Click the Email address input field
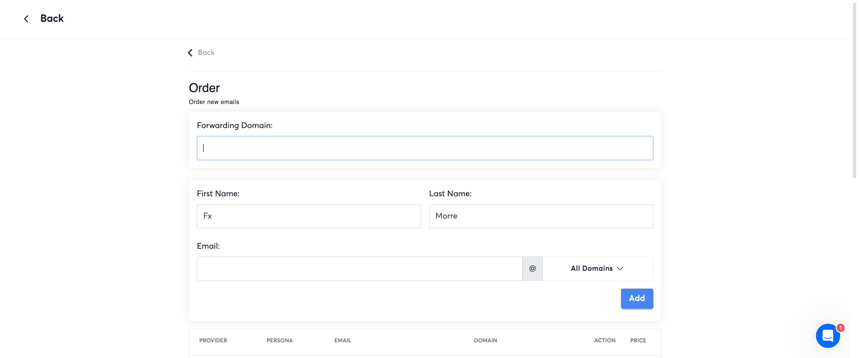The image size is (859, 358). point(359,268)
